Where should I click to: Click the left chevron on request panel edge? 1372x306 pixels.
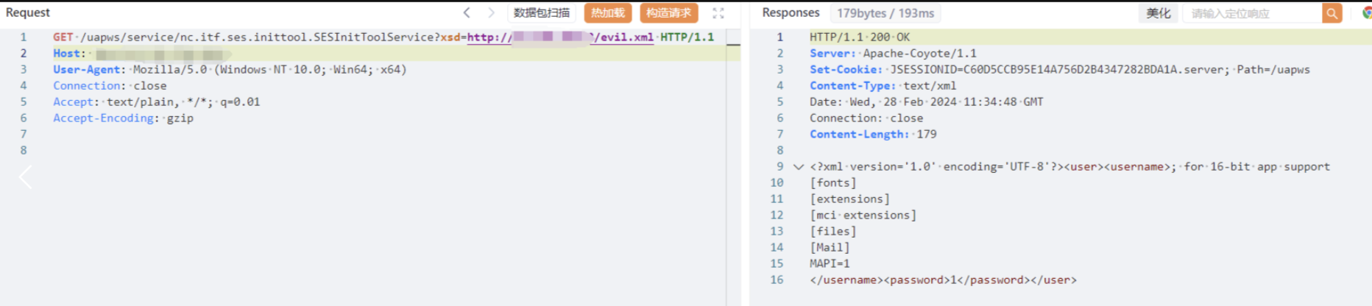click(x=26, y=177)
